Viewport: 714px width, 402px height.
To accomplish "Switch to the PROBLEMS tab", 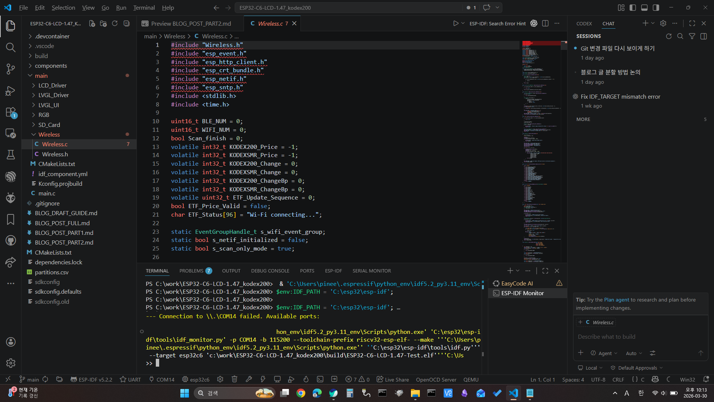I will tap(191, 271).
